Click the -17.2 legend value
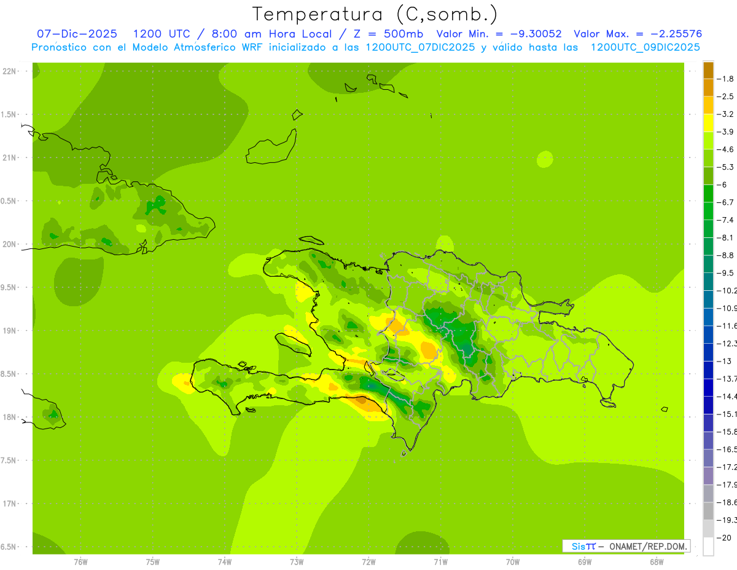This screenshot has width=737, height=570. 726,467
